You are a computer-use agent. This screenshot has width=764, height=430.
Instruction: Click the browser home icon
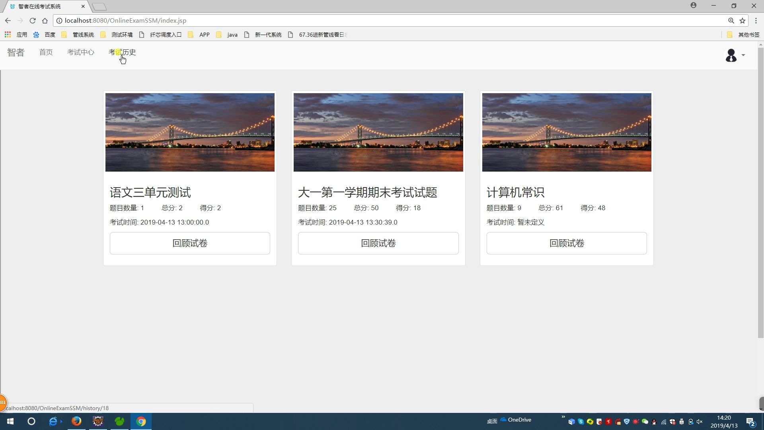(x=45, y=20)
